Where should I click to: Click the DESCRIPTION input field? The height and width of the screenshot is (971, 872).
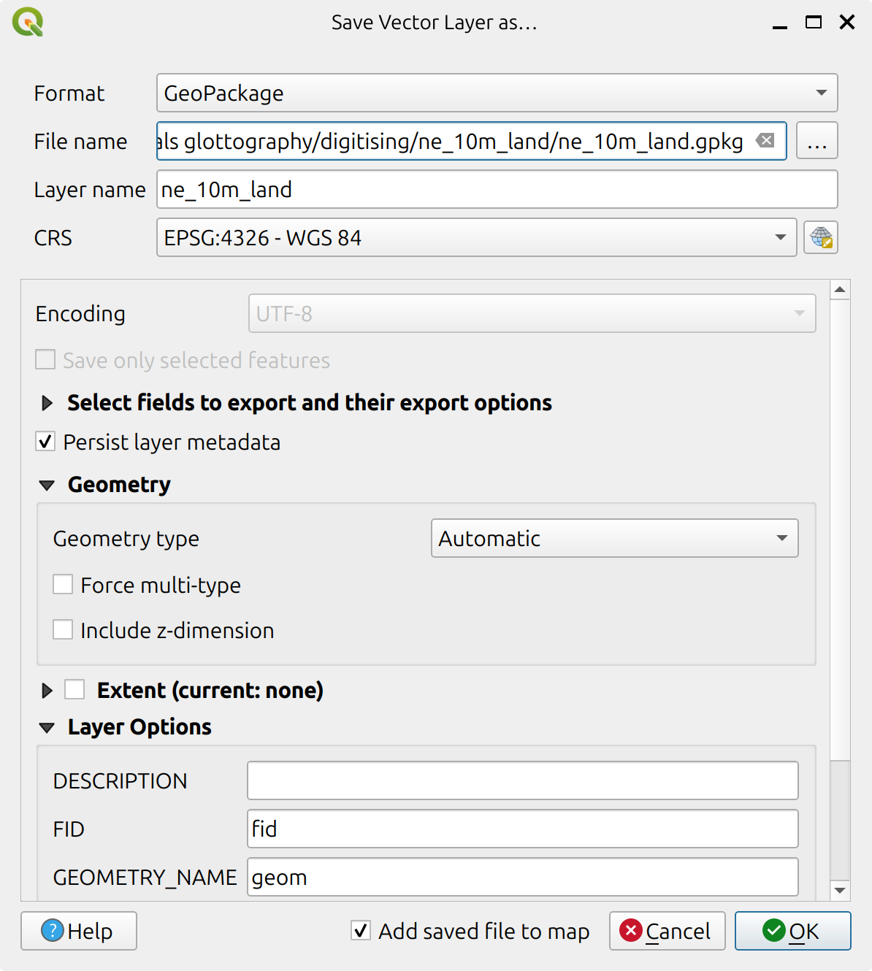tap(522, 781)
